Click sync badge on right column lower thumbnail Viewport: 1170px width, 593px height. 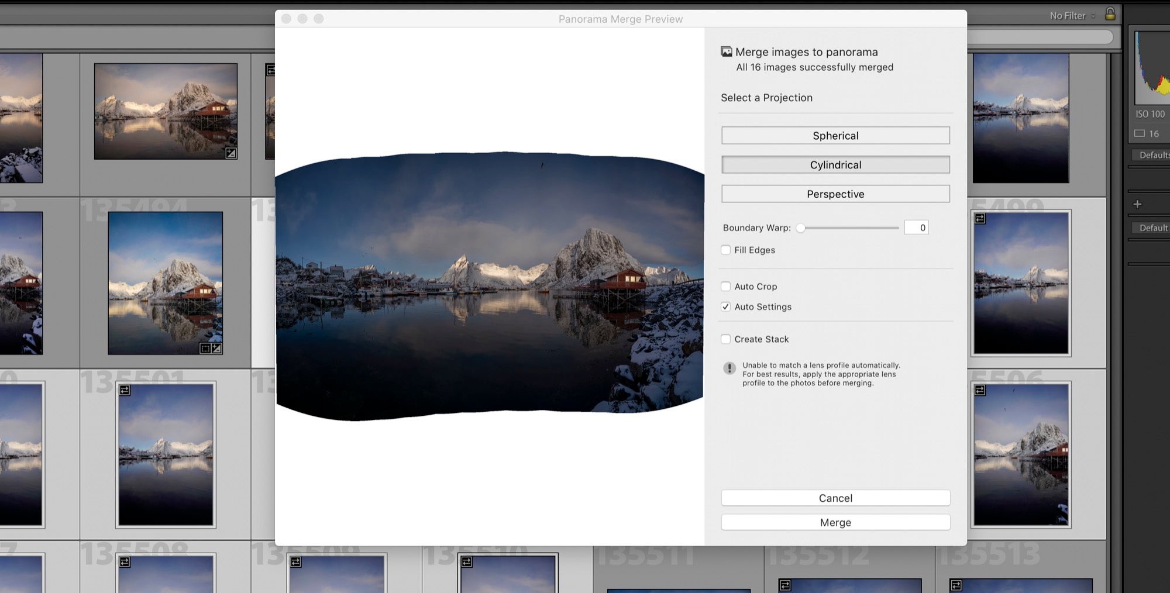pyautogui.click(x=980, y=390)
